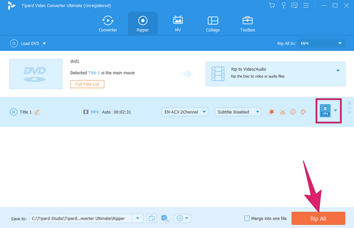The image size is (354, 228).
Task: Click the register key icon
Action: click(283, 5)
